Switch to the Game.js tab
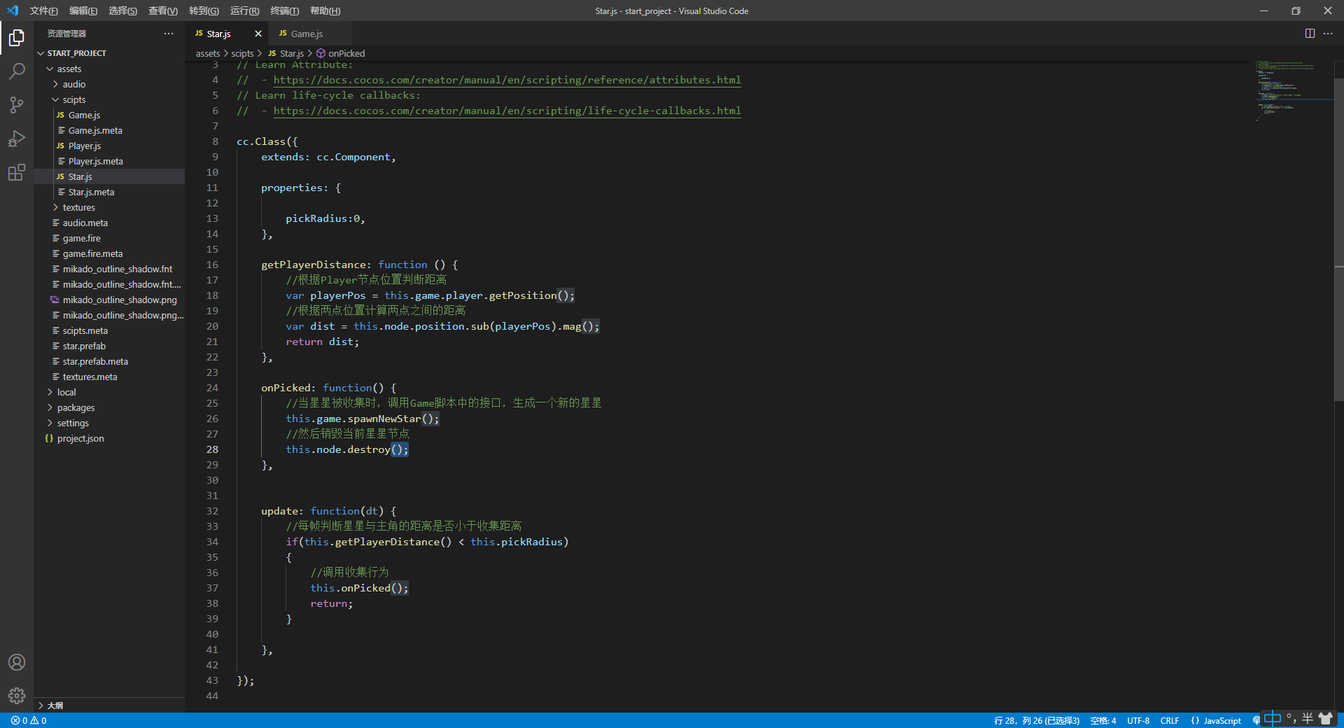Image resolution: width=1344 pixels, height=728 pixels. point(306,34)
